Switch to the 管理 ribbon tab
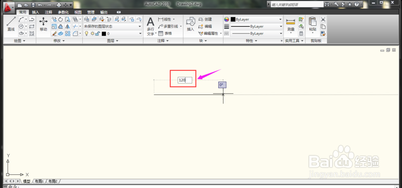This screenshot has width=402, height=188. pyautogui.click(x=91, y=12)
